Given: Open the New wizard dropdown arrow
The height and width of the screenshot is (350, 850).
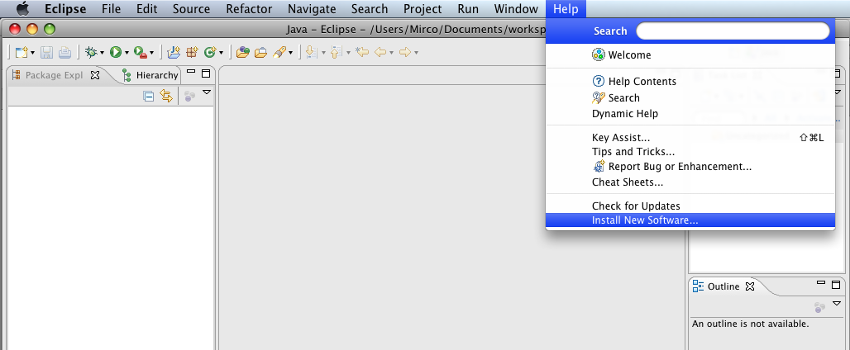Looking at the screenshot, I should (33, 53).
